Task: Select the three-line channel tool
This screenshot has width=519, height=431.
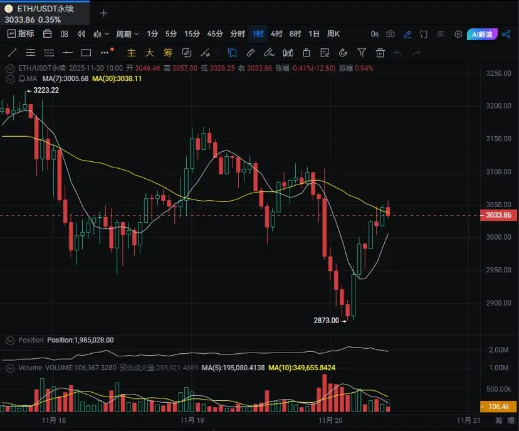Action: tap(49, 53)
